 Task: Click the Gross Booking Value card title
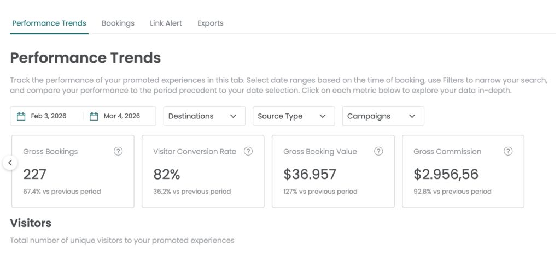coord(320,152)
